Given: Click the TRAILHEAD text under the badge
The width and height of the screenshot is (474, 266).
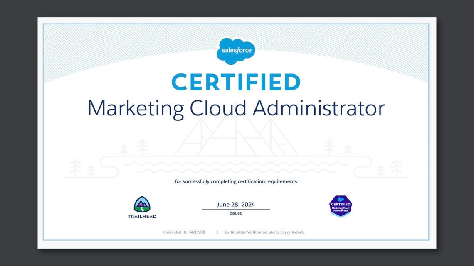Looking at the screenshot, I should [142, 217].
